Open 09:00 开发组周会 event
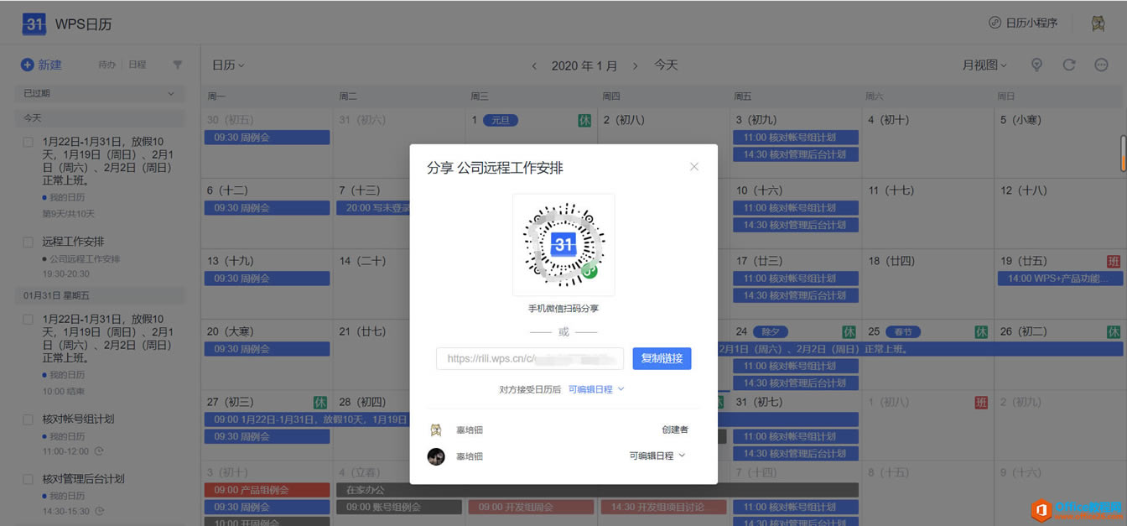Viewport: 1127px width, 526px height. tap(531, 507)
